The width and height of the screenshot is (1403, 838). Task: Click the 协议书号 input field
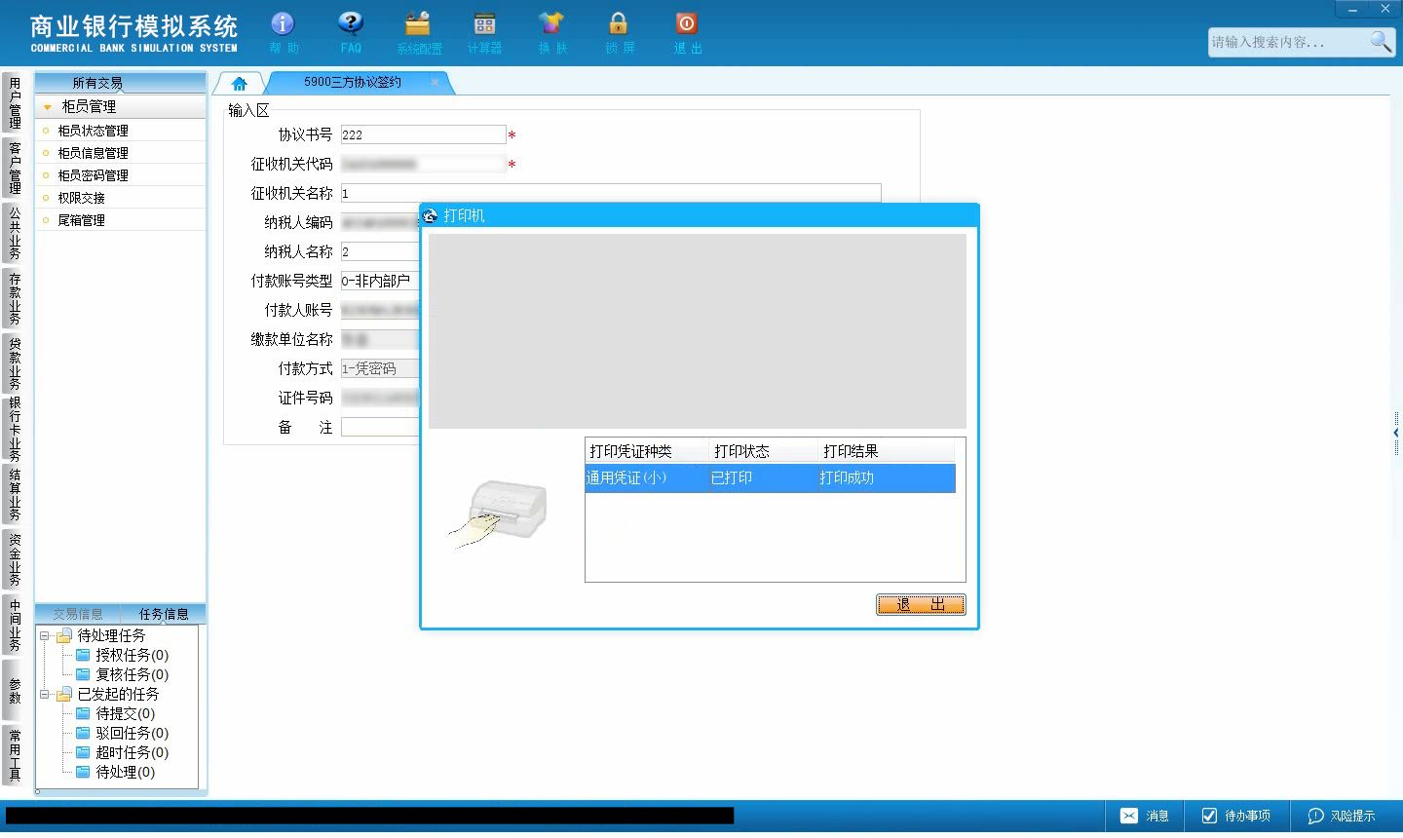coord(423,134)
